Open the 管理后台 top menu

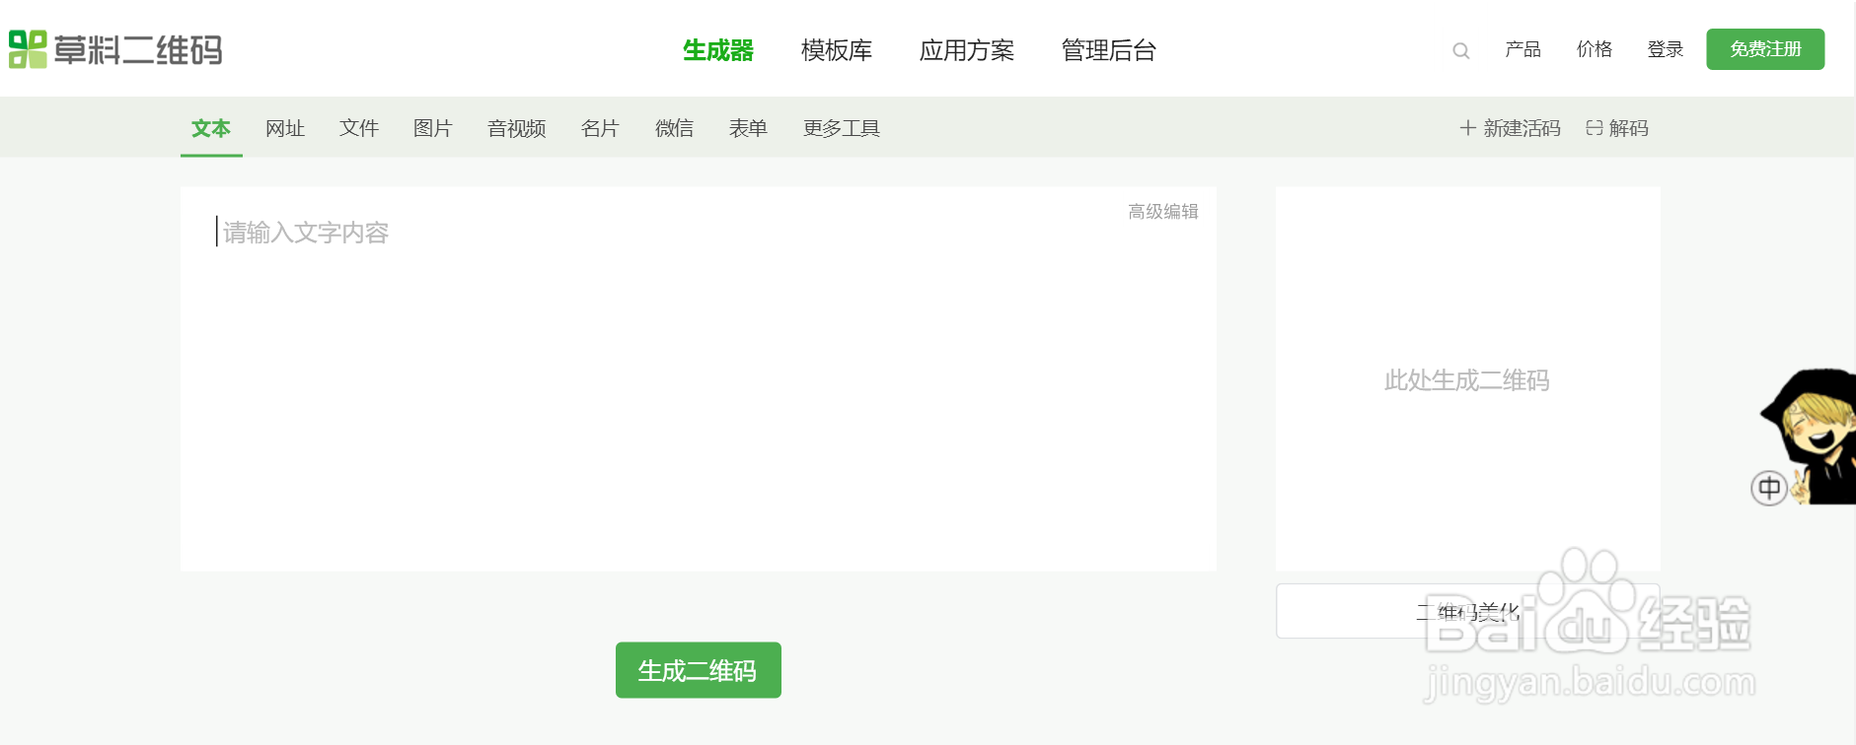coord(1109,50)
